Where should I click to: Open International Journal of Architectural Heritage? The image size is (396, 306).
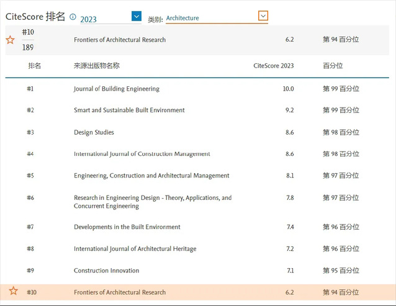coord(135,249)
